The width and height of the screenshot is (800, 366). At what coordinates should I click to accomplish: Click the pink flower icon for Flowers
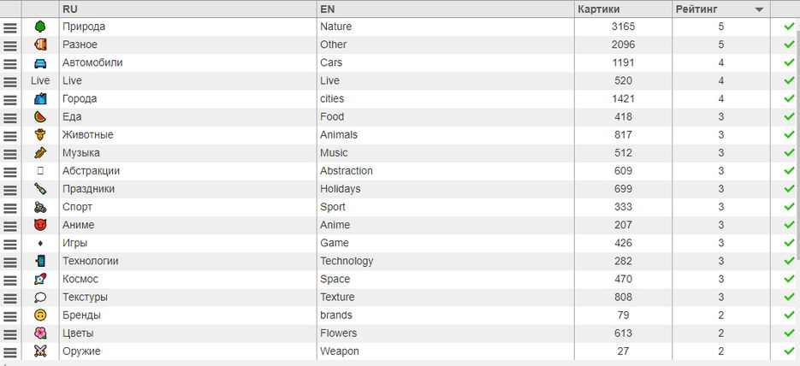[x=40, y=333]
